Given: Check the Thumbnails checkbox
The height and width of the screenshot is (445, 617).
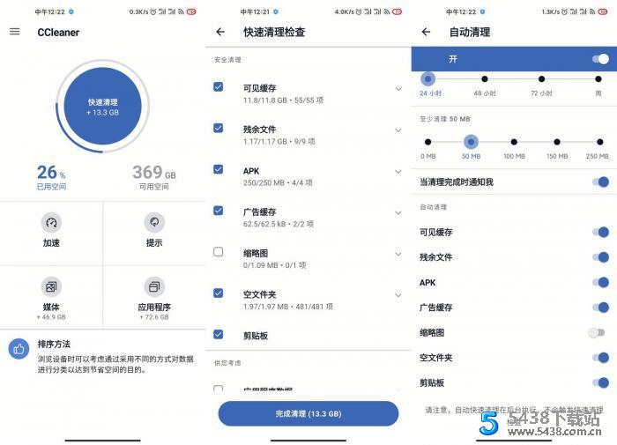Looking at the screenshot, I should [x=218, y=252].
